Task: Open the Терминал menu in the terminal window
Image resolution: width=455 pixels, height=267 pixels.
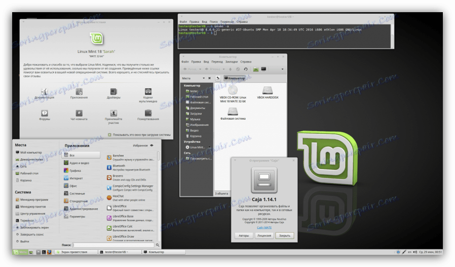Action: click(x=227, y=22)
